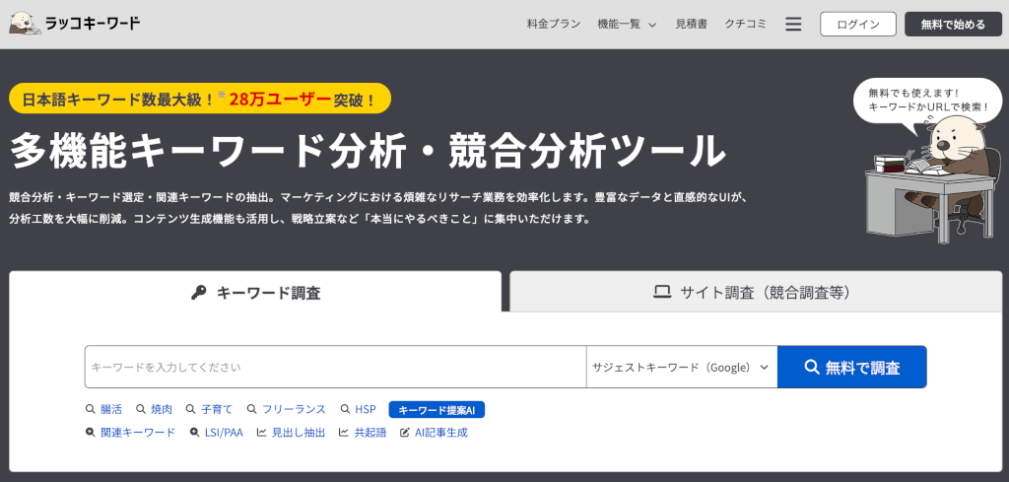Click the magnifier icon beside 焼肉
Viewport: 1009px width, 482px height.
point(140,409)
